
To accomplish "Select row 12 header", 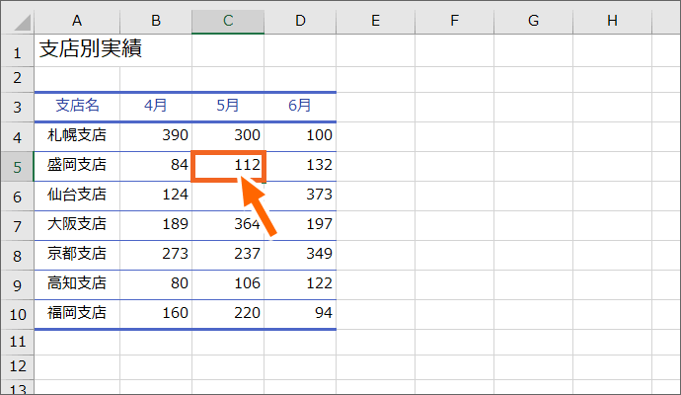I will pyautogui.click(x=18, y=367).
